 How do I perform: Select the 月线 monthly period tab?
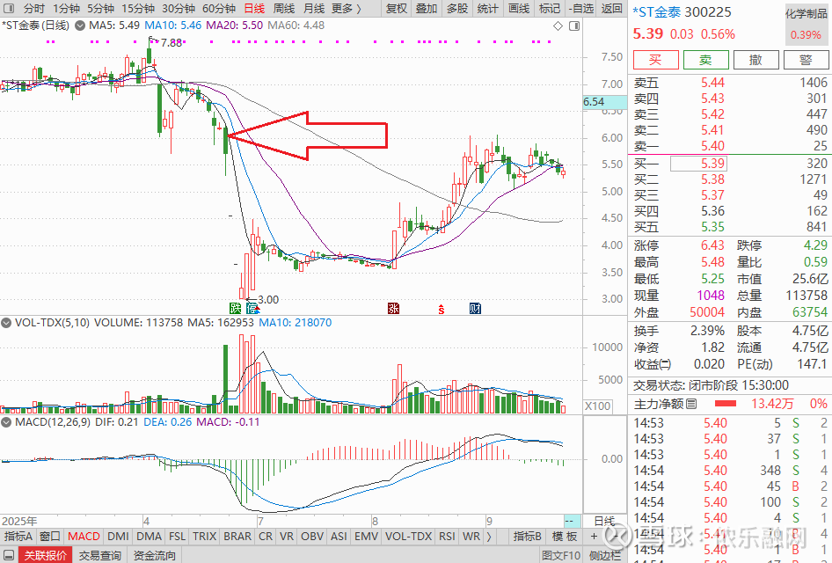coord(314,9)
